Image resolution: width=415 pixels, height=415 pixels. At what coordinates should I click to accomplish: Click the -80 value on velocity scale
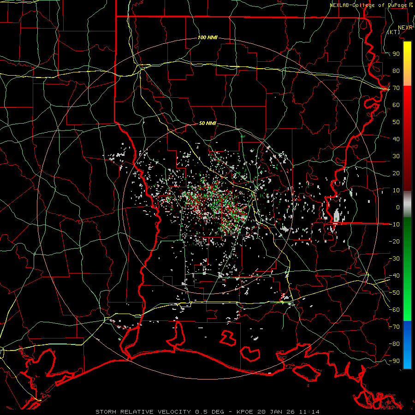point(394,344)
